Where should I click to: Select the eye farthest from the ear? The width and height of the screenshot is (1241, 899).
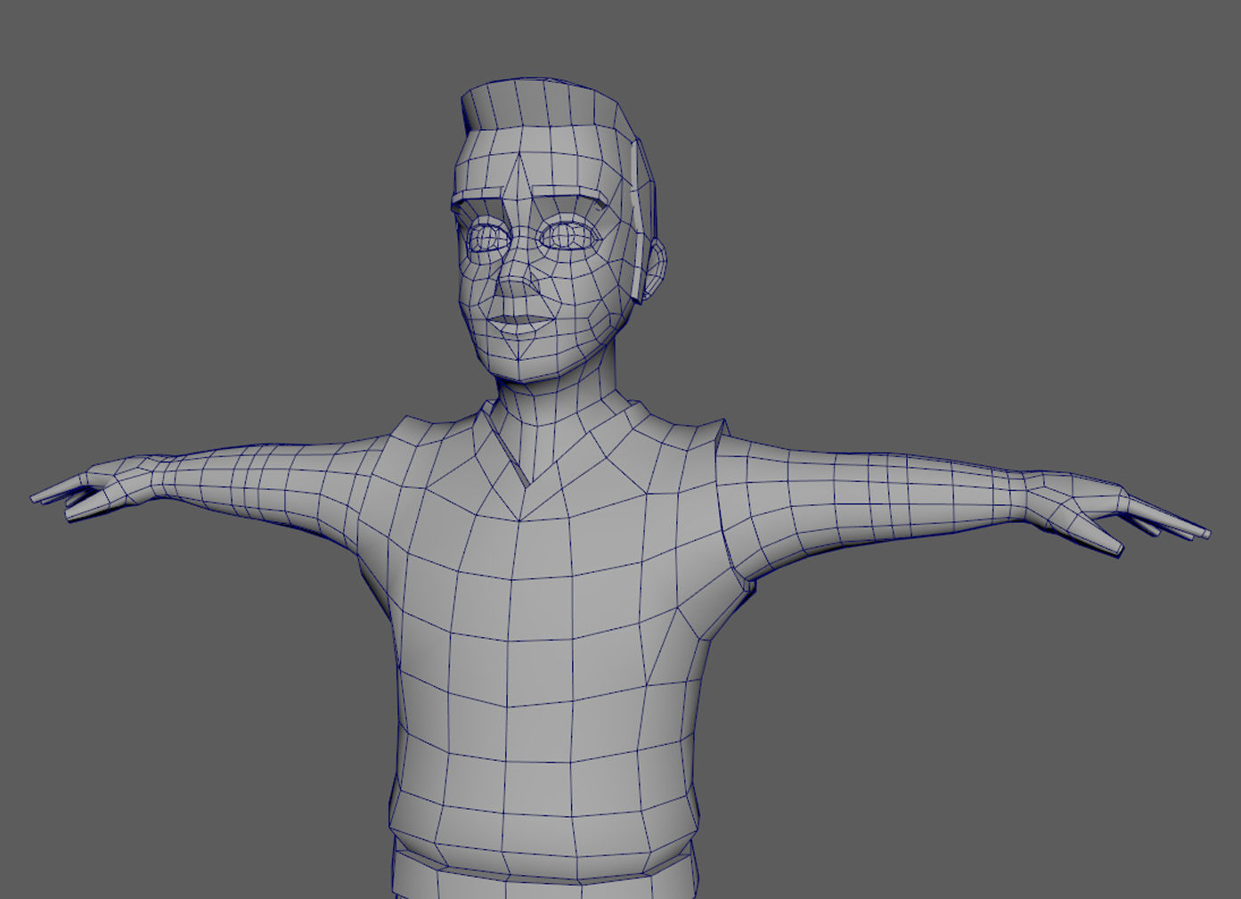(x=487, y=238)
